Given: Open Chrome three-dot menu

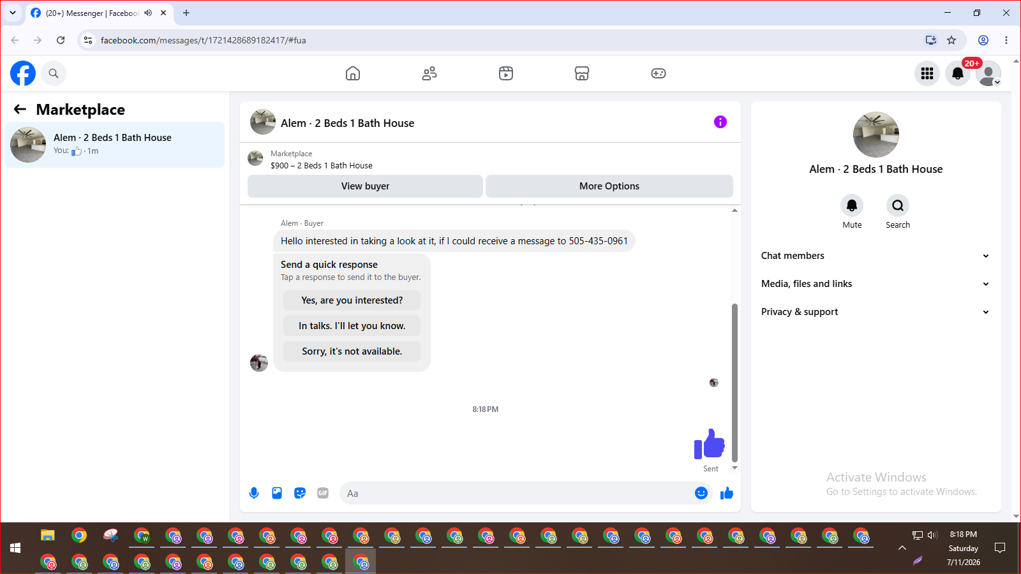Looking at the screenshot, I should pos(1006,40).
